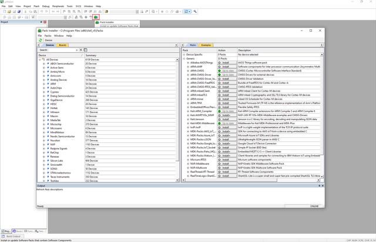Install the ARM::AMP pack

[227, 67]
